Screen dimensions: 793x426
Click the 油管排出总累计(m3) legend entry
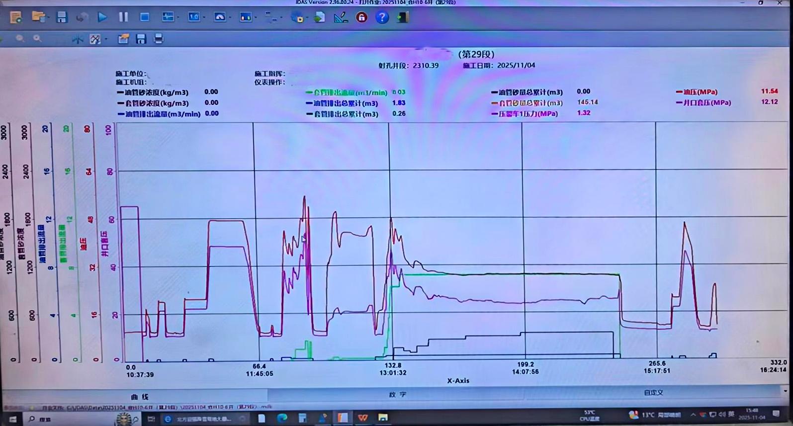point(342,103)
